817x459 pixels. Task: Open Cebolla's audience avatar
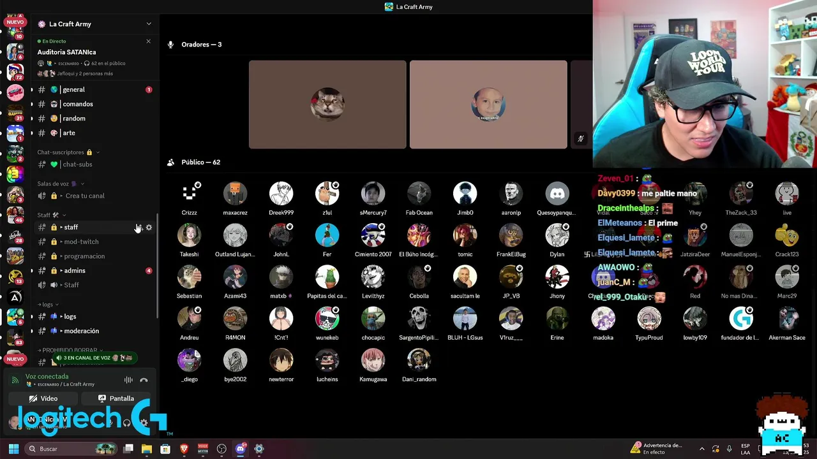point(419,277)
